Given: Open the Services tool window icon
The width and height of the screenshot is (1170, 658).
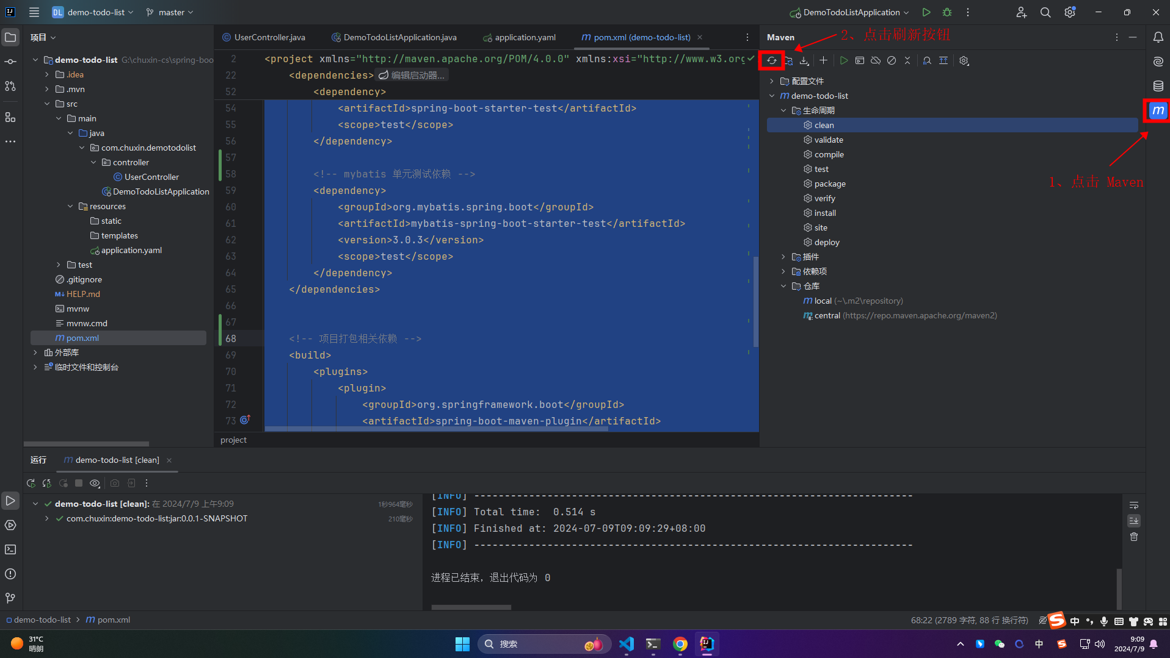Looking at the screenshot, I should (x=10, y=525).
